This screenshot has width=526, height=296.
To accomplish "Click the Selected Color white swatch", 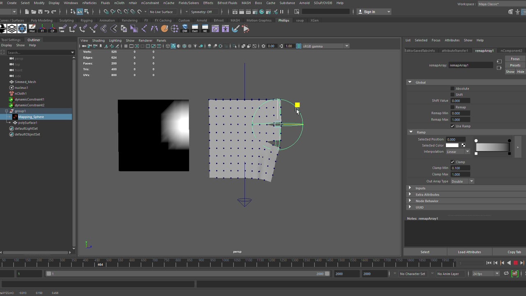I will tap(452, 145).
